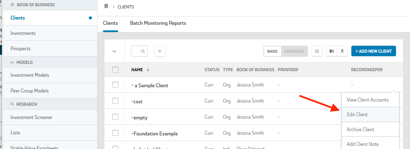
Task: Expand the chevron dropdown above the checkboxes
Action: (114, 51)
